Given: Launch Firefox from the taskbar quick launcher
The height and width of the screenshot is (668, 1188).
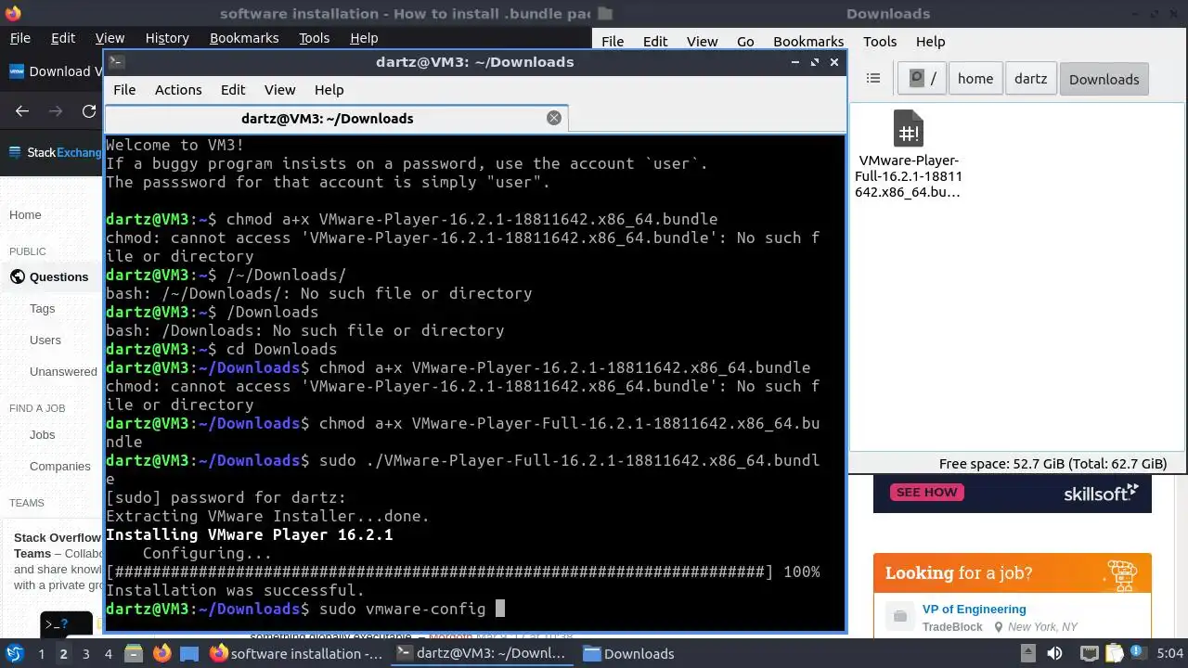Looking at the screenshot, I should tap(161, 653).
